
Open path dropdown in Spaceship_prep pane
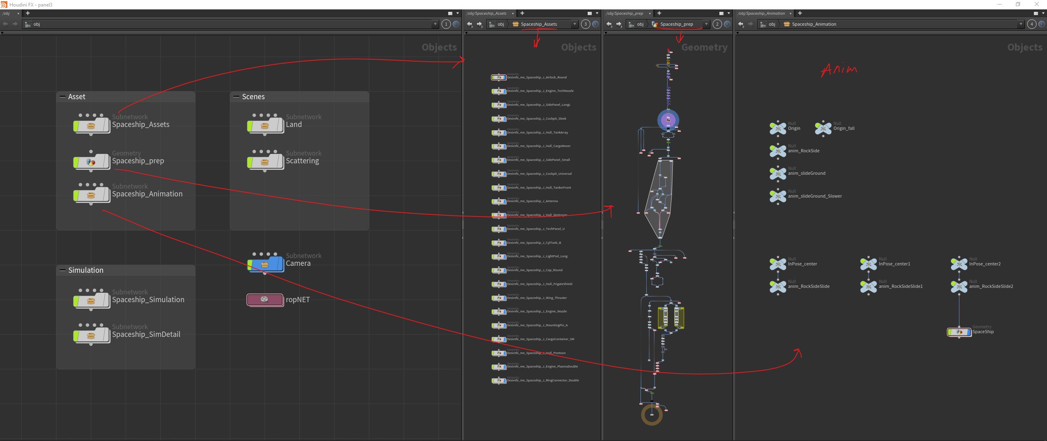click(706, 24)
